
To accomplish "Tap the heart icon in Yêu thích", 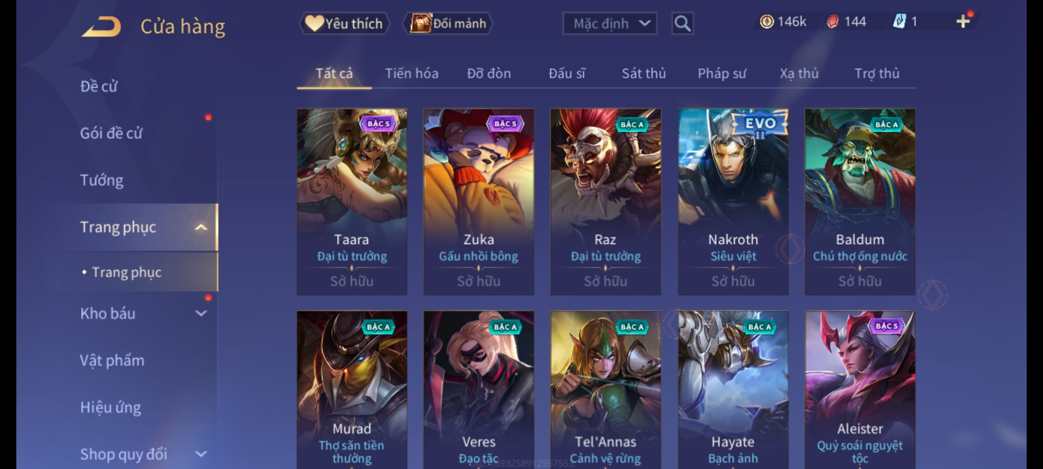I will [x=314, y=23].
